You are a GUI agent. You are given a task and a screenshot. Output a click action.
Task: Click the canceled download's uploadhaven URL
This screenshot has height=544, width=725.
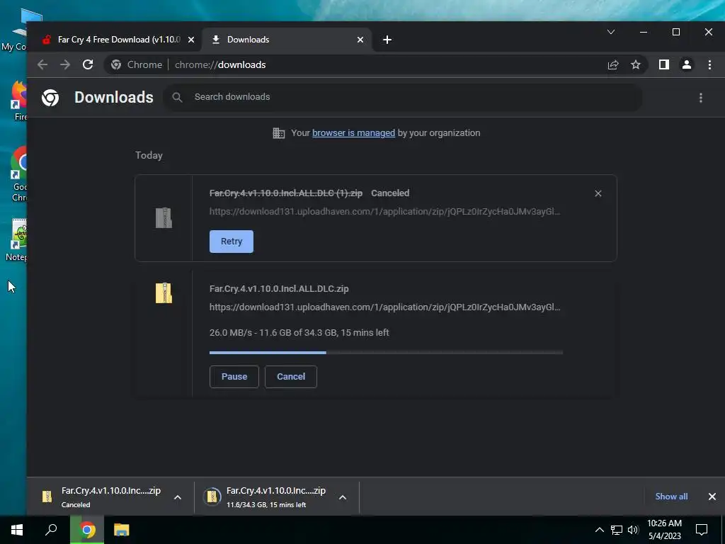tap(384, 211)
